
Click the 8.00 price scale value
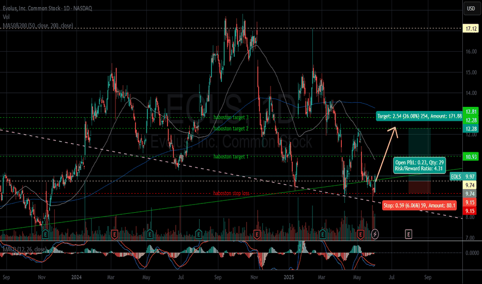(470, 217)
